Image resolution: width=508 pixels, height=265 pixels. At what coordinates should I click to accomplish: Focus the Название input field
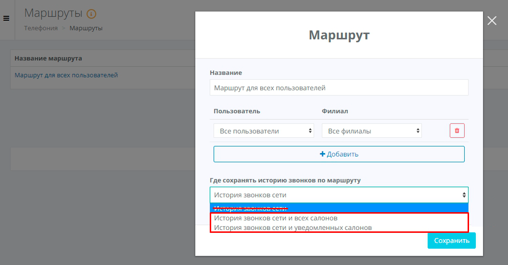pyautogui.click(x=339, y=87)
